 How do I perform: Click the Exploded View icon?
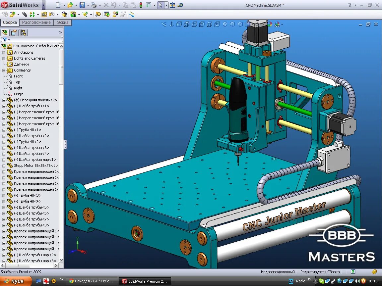point(115,14)
